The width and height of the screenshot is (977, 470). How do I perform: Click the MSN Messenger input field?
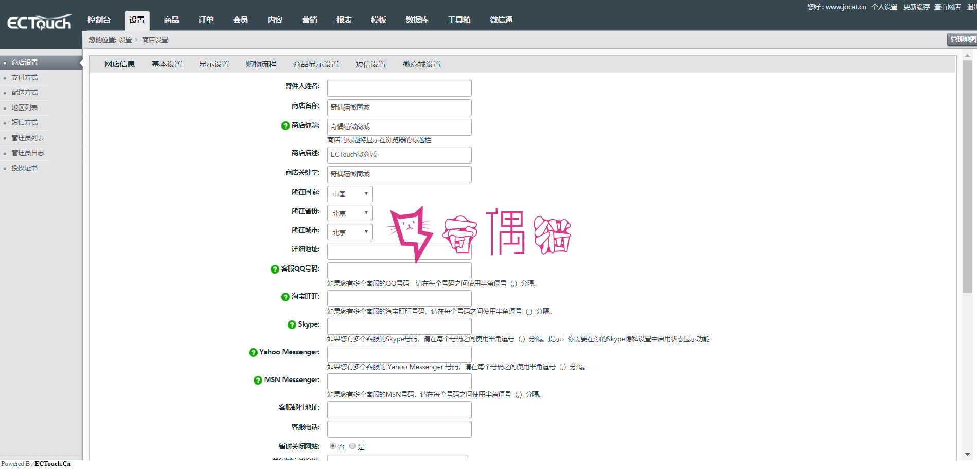(399, 382)
